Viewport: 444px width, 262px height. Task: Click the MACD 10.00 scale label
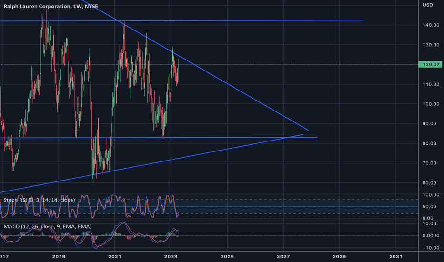[x=429, y=223]
